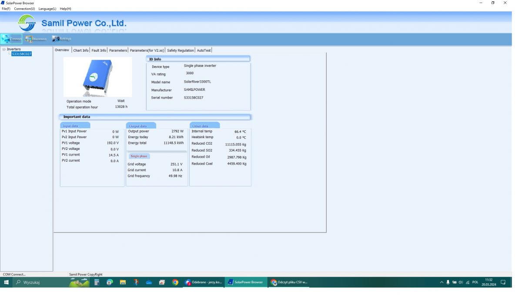
Task: Select the Parameters tab
Action: 118,50
